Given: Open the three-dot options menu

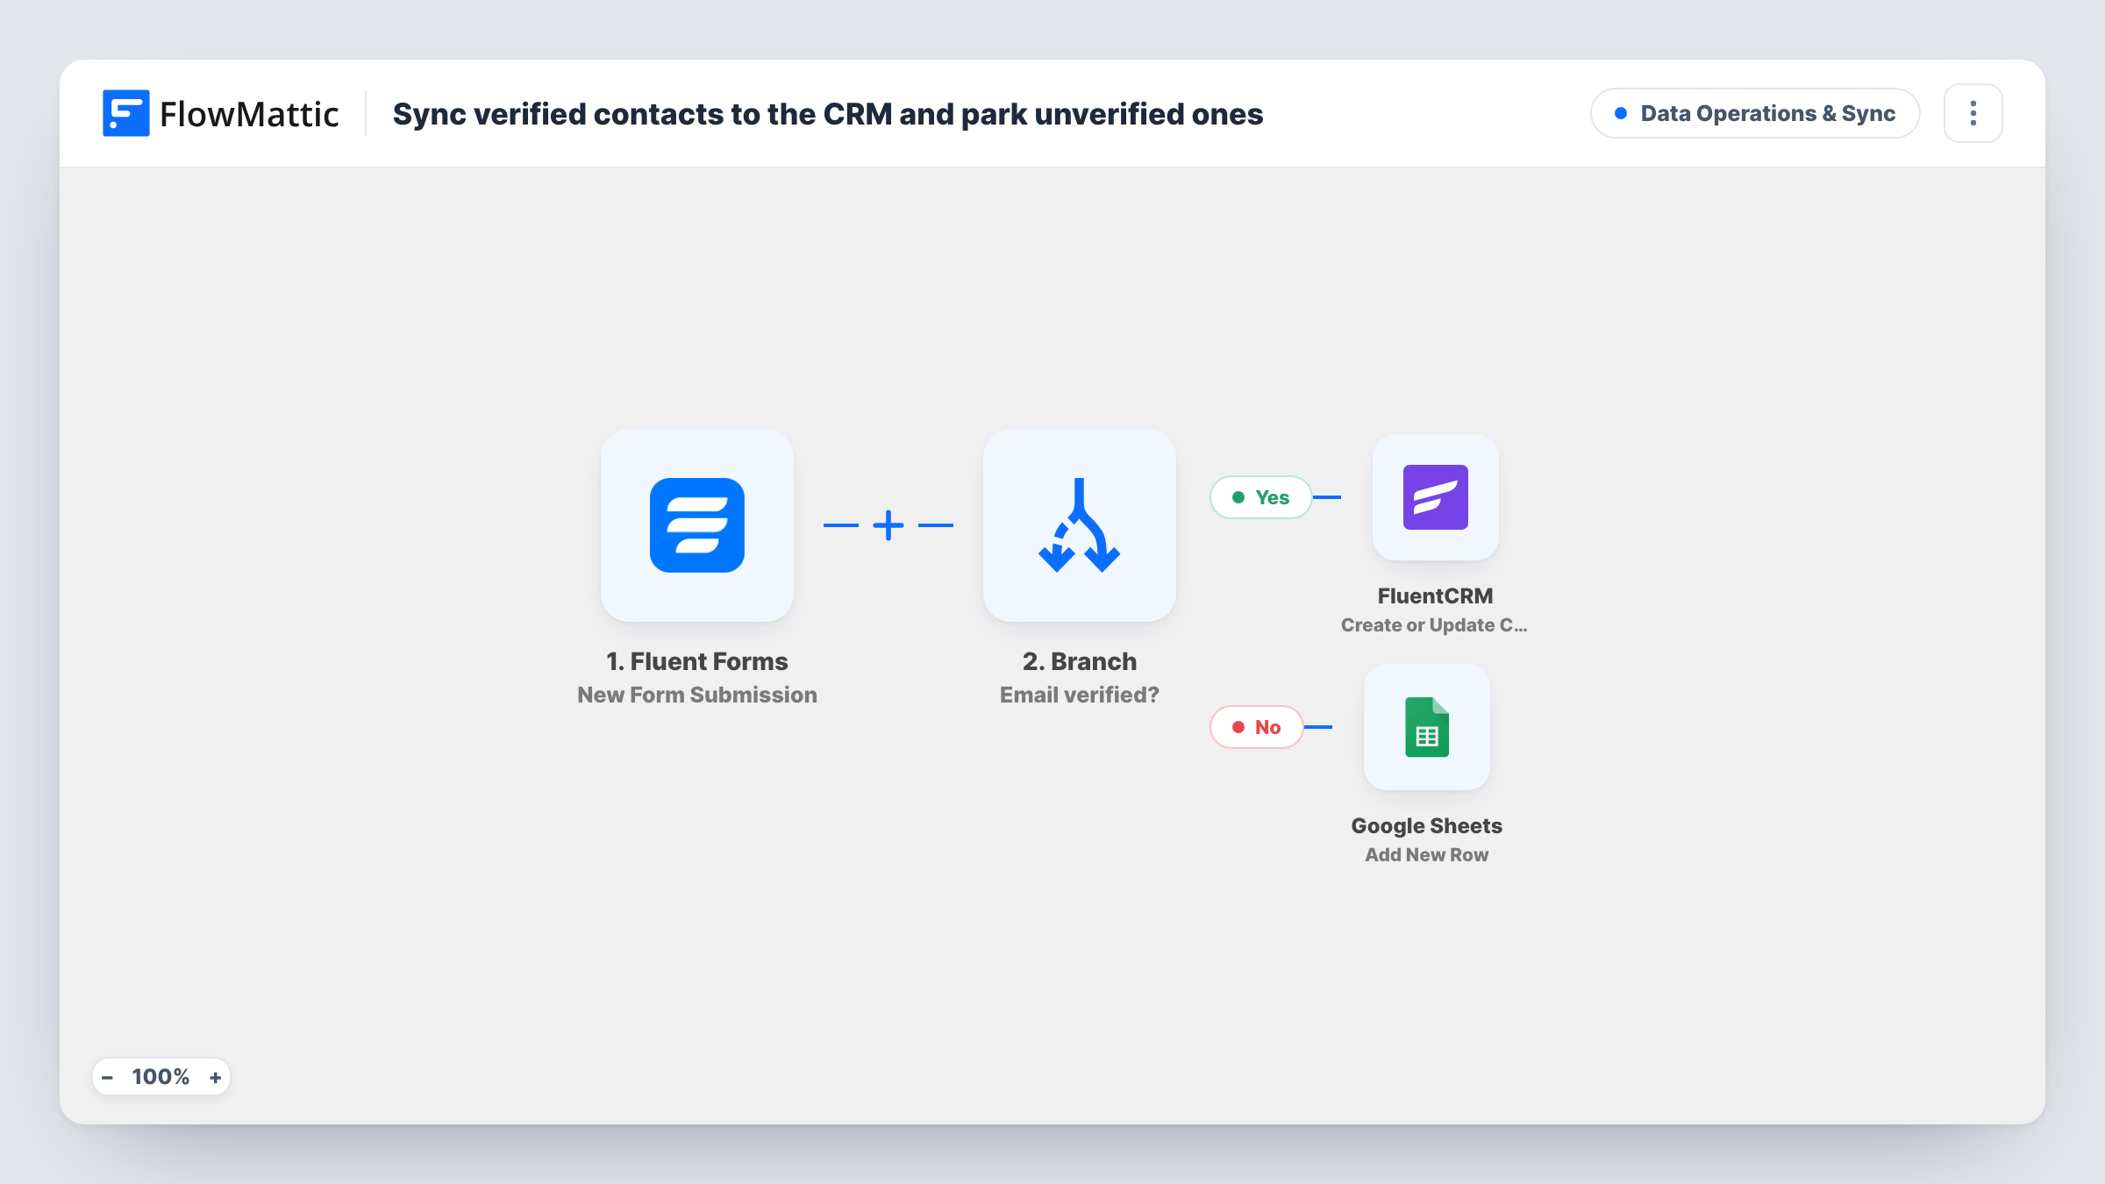Looking at the screenshot, I should pos(1973,113).
